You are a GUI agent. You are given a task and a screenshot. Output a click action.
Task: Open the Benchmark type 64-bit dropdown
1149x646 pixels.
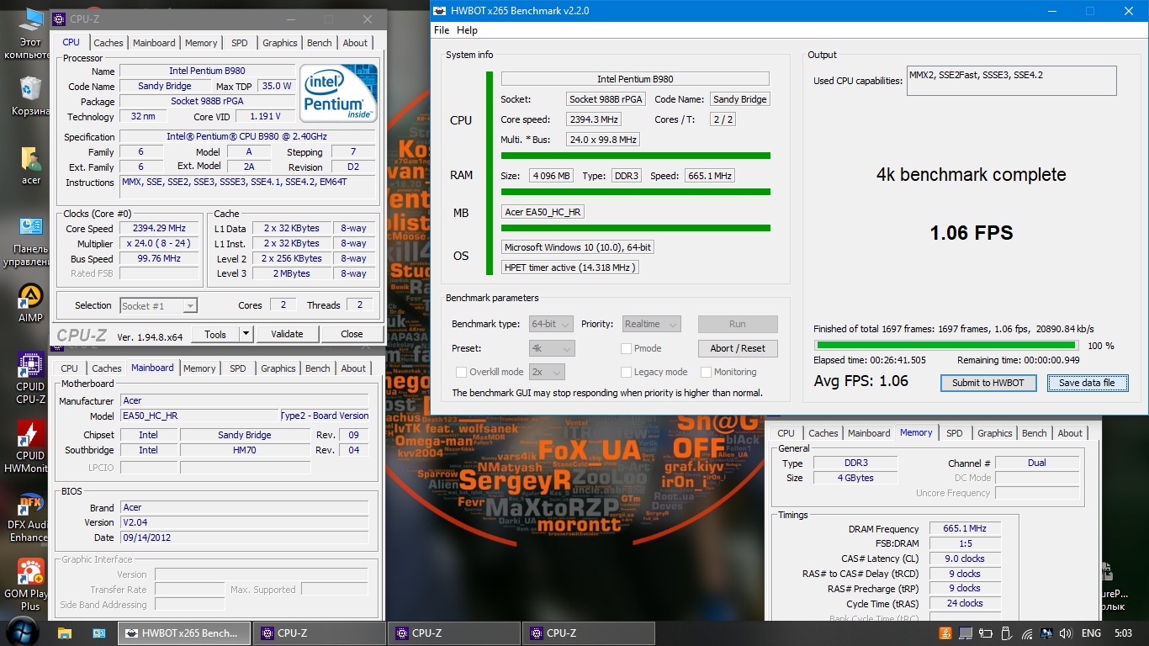tap(551, 324)
